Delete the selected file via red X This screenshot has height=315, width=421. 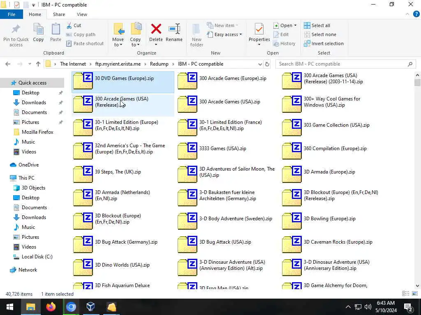click(156, 29)
